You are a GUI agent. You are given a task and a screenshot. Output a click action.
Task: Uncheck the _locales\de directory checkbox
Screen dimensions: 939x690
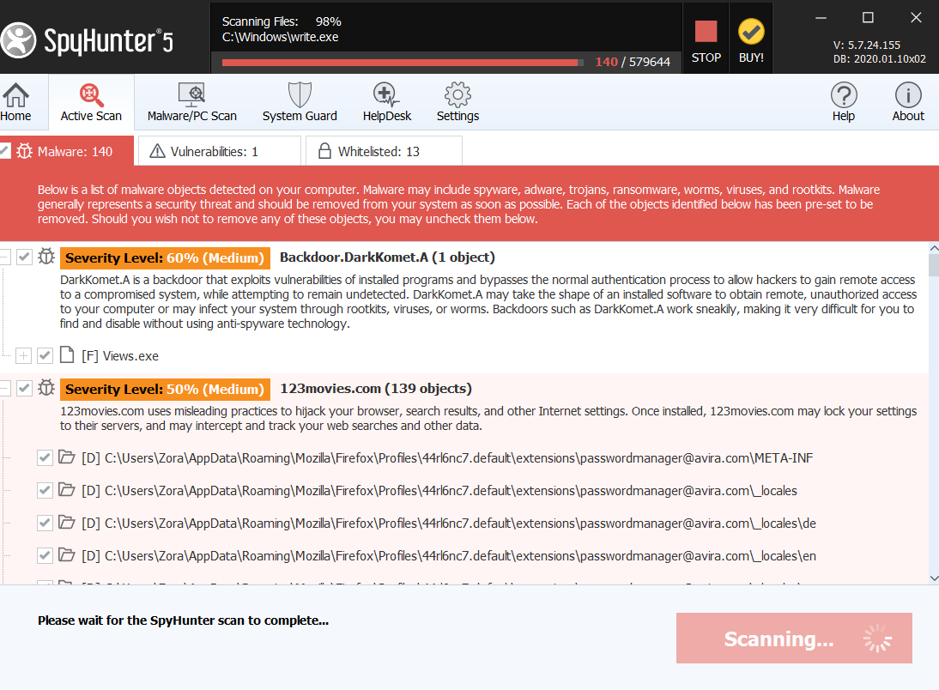click(x=45, y=523)
